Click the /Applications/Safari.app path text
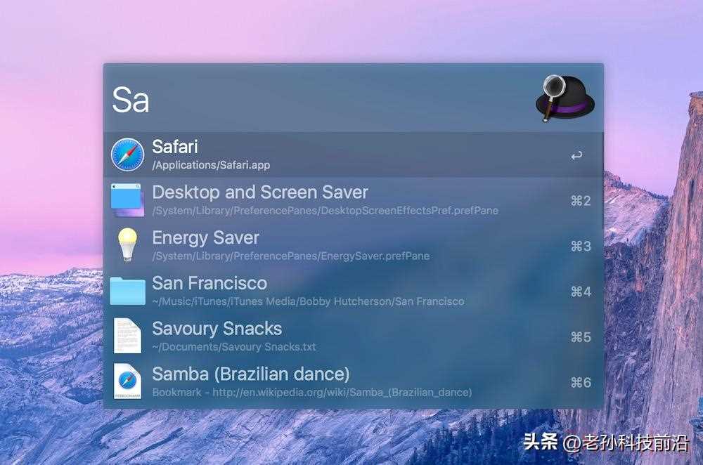703x465 pixels. tap(211, 165)
